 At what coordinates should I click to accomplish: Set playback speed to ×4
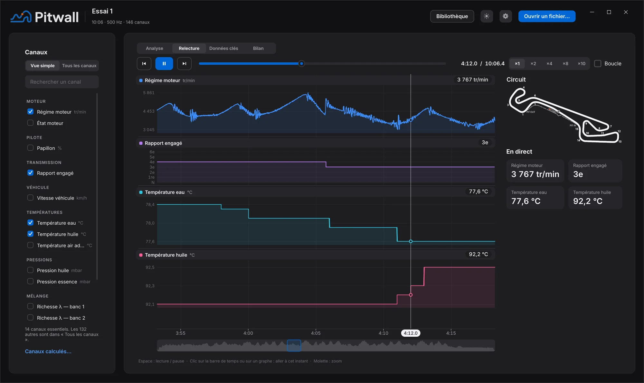point(549,64)
